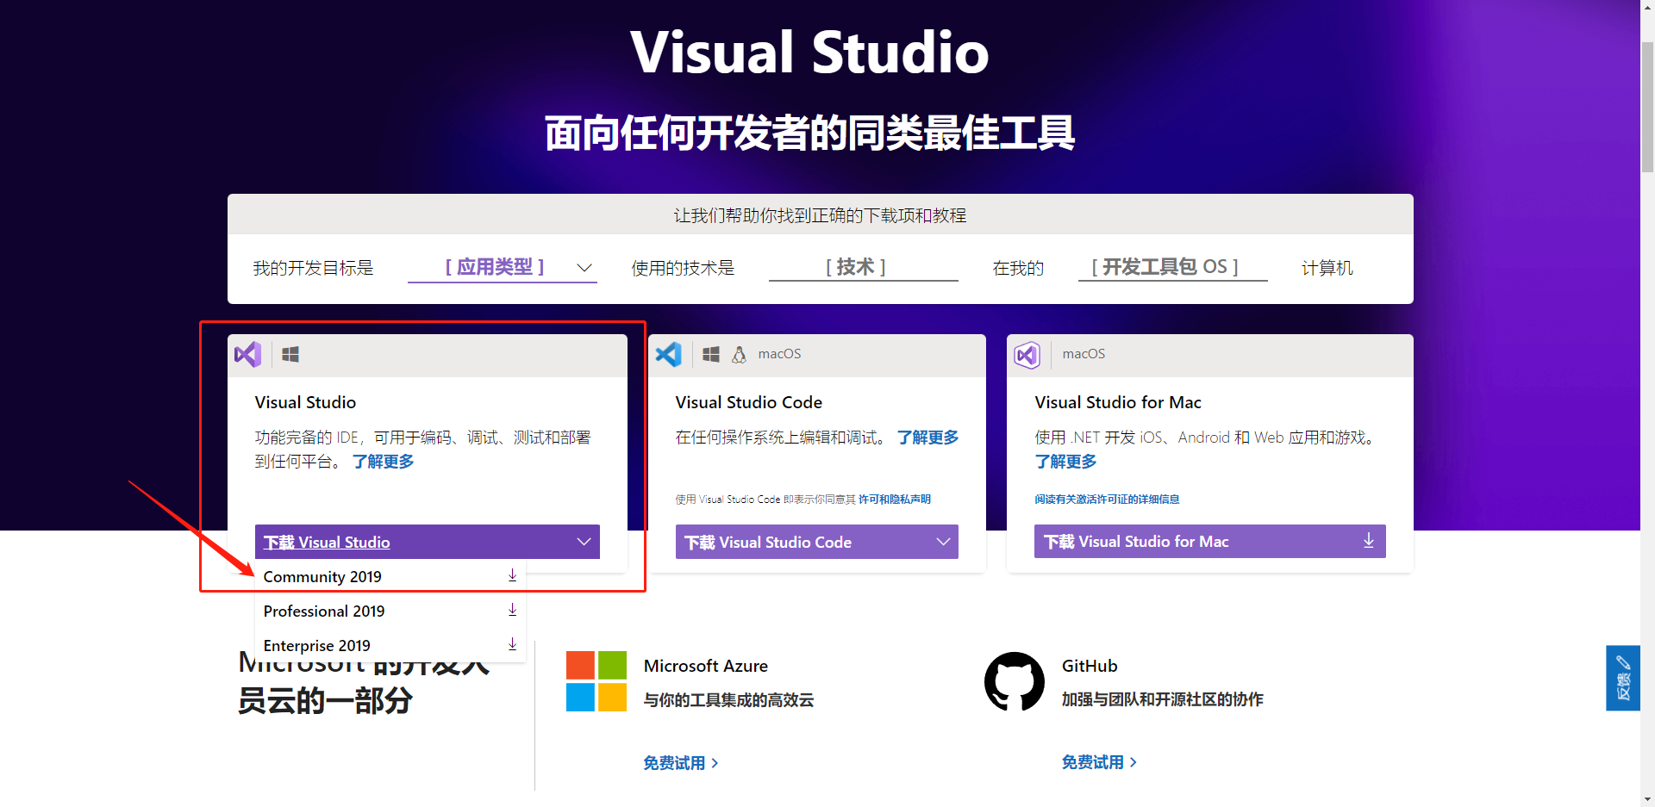Click the Visual Studio Code card title

[749, 402]
